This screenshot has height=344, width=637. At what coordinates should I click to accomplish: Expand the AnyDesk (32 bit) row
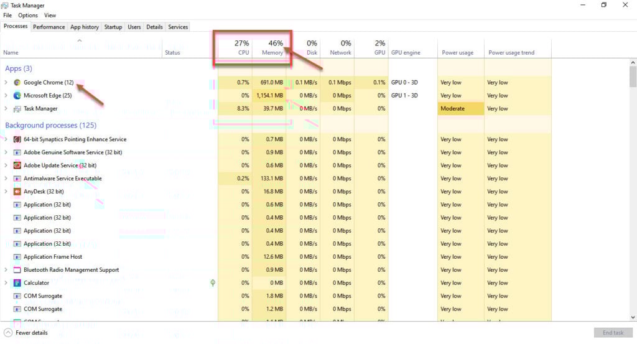(x=6, y=192)
